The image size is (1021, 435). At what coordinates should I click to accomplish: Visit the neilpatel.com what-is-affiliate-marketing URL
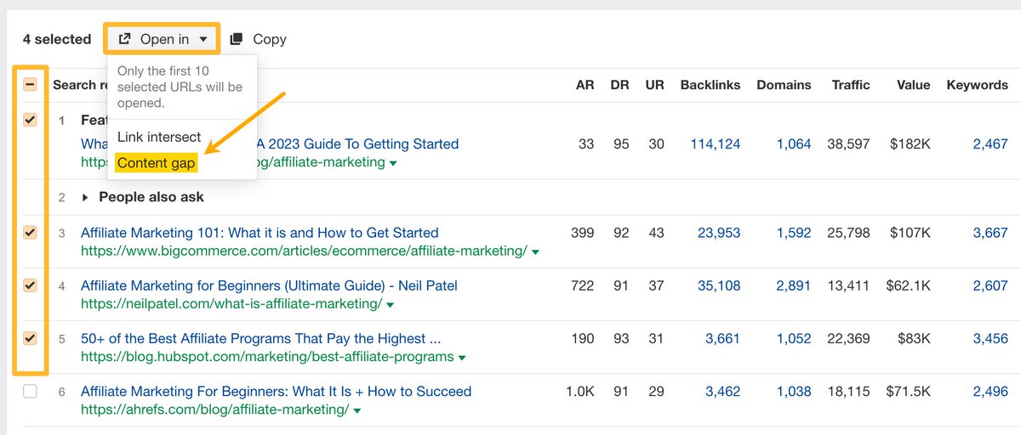point(231,304)
